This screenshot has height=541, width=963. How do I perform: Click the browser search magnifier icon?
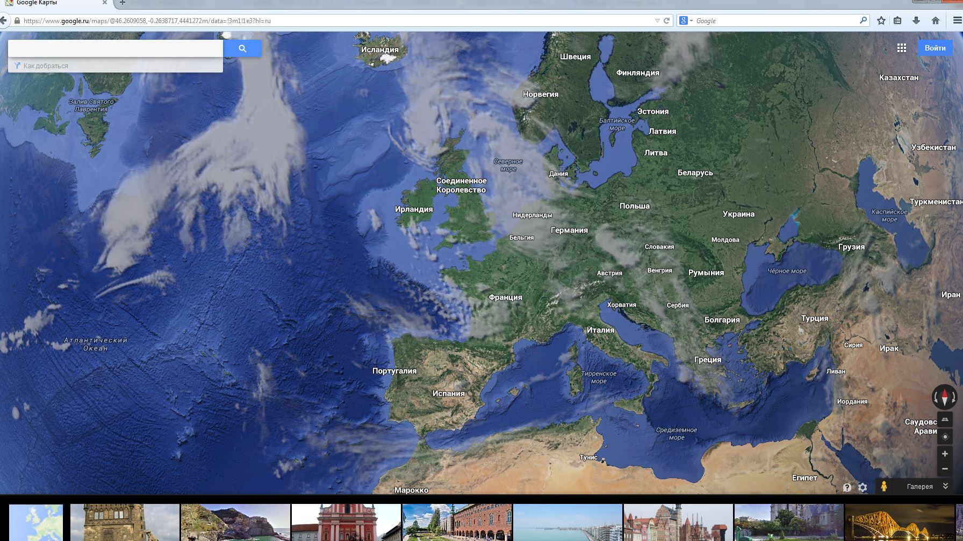point(863,20)
